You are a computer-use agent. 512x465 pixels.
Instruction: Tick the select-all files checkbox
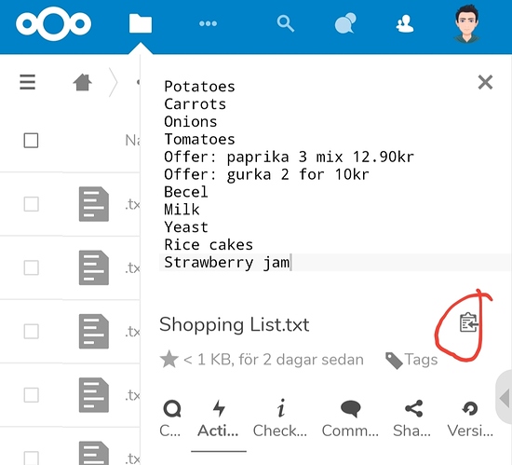(x=31, y=141)
